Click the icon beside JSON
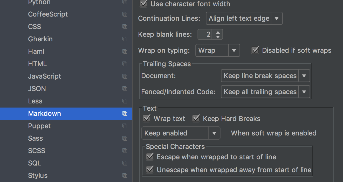The width and height of the screenshot is (343, 182). (125, 89)
